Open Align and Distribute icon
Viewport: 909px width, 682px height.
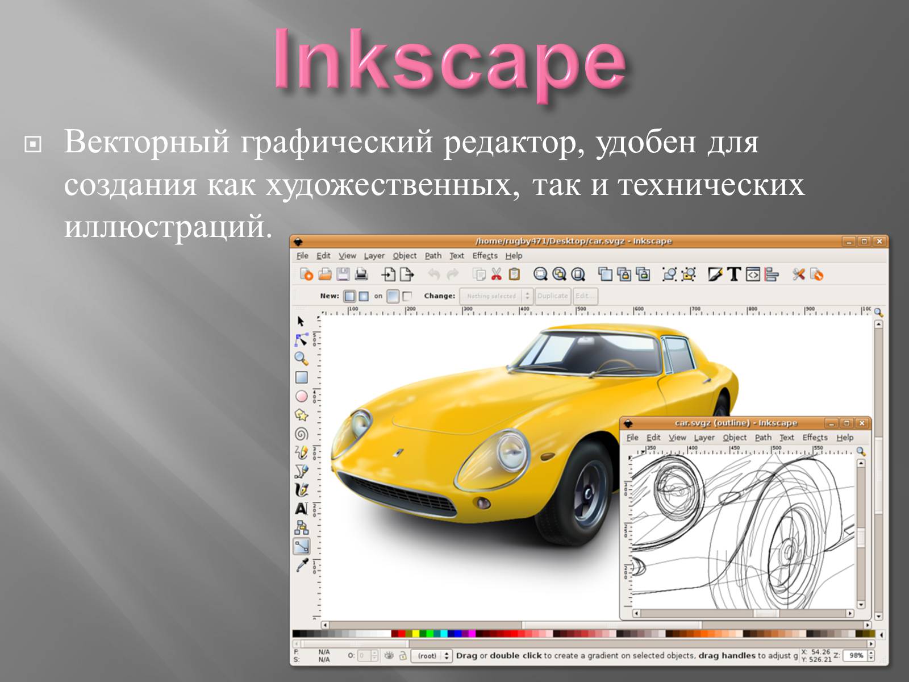click(771, 275)
